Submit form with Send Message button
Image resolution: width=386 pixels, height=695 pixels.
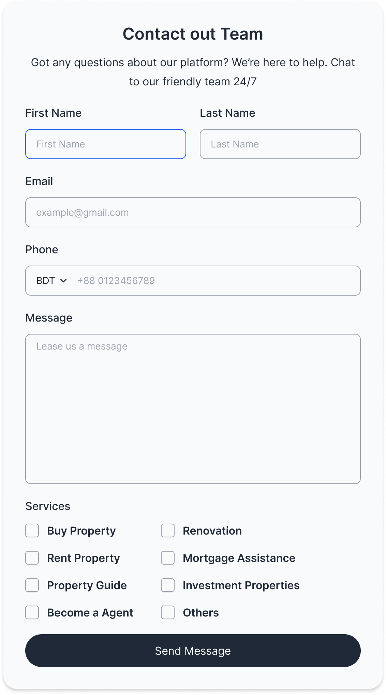coord(193,651)
